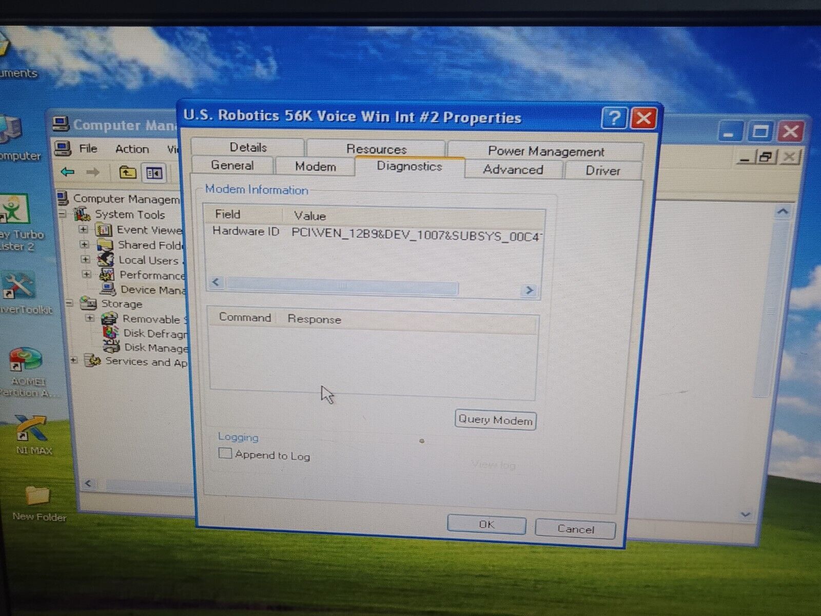This screenshot has height=616, width=821.
Task: Switch to the Details tab
Action: pos(248,147)
